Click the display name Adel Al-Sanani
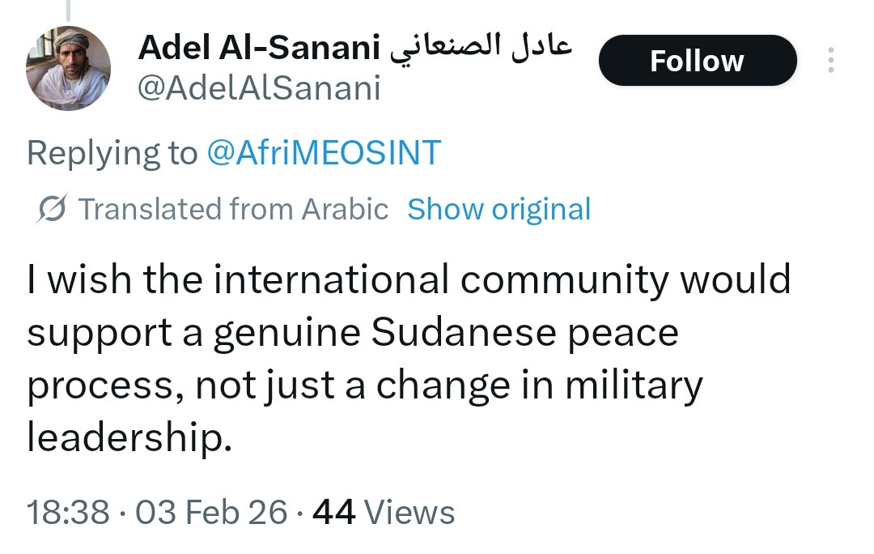Viewport: 874px width, 554px height. 259,49
